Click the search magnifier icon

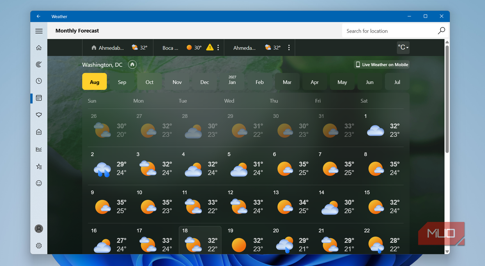(441, 31)
